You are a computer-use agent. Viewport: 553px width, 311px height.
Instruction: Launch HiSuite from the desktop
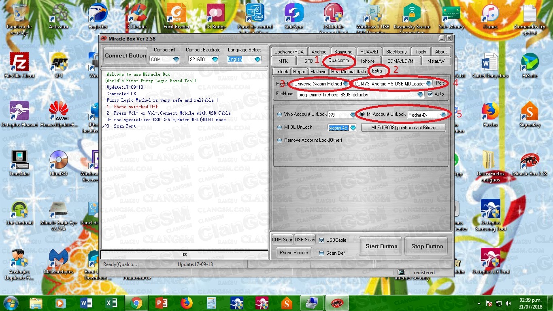pyautogui.click(x=530, y=65)
